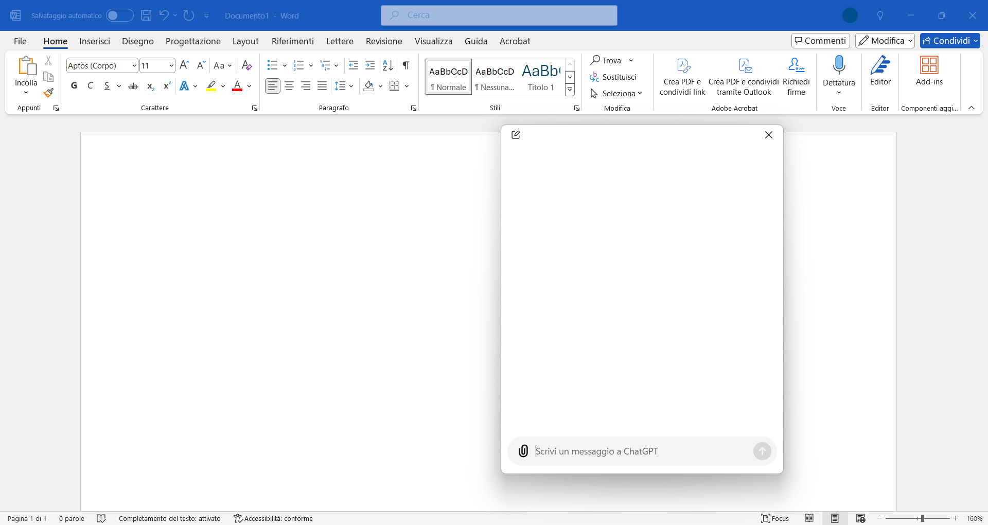Switch to the Layout tab

(x=245, y=41)
